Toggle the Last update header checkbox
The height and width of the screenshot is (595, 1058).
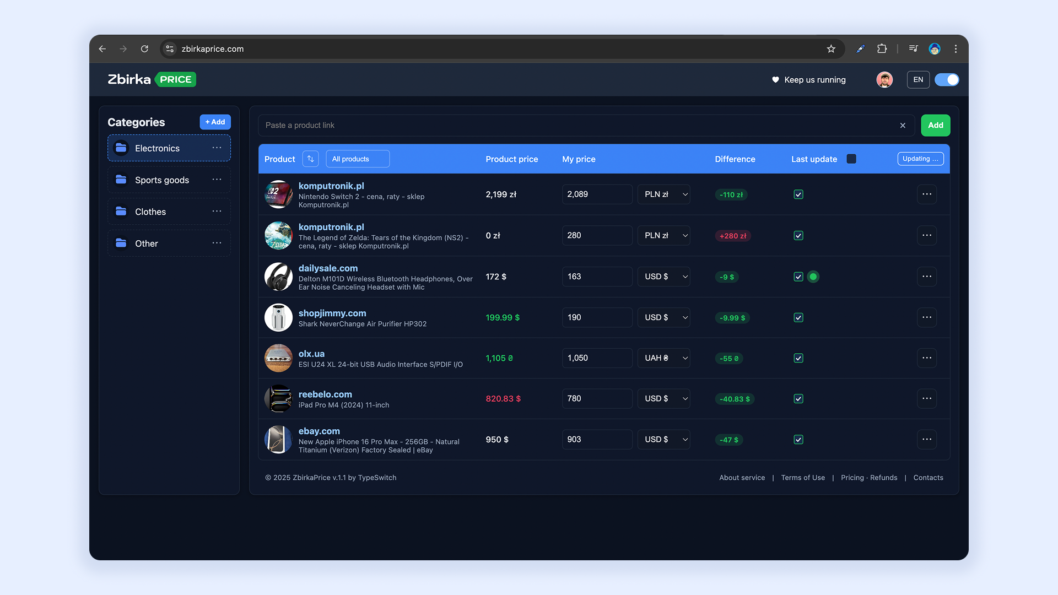(x=851, y=159)
